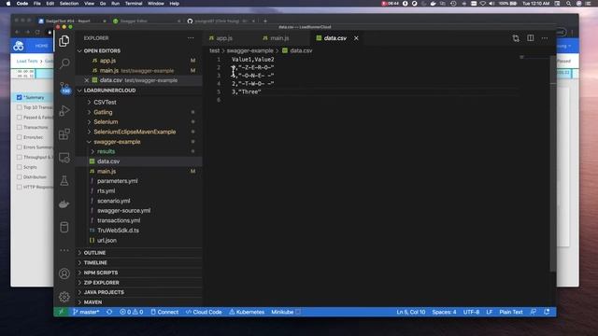Open Remote Explorer in activity bar
The width and height of the screenshot is (598, 336).
pos(64,158)
